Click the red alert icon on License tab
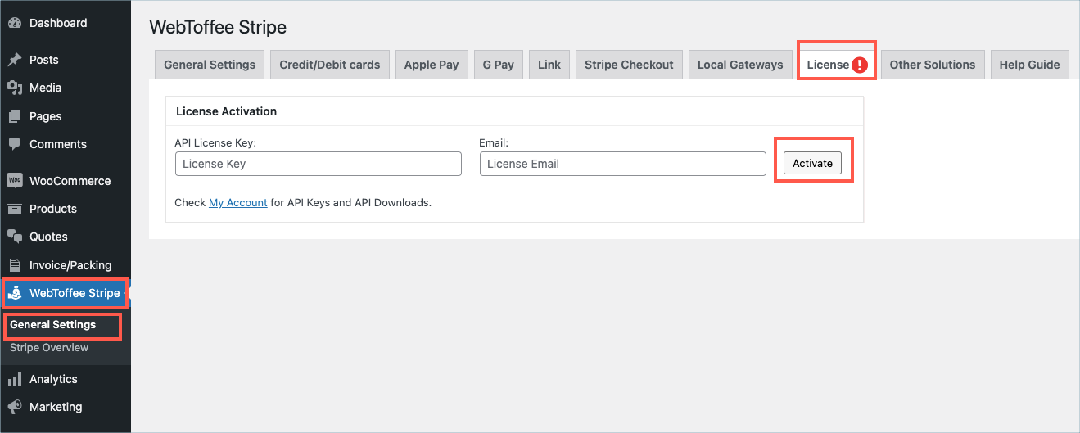 (x=859, y=65)
